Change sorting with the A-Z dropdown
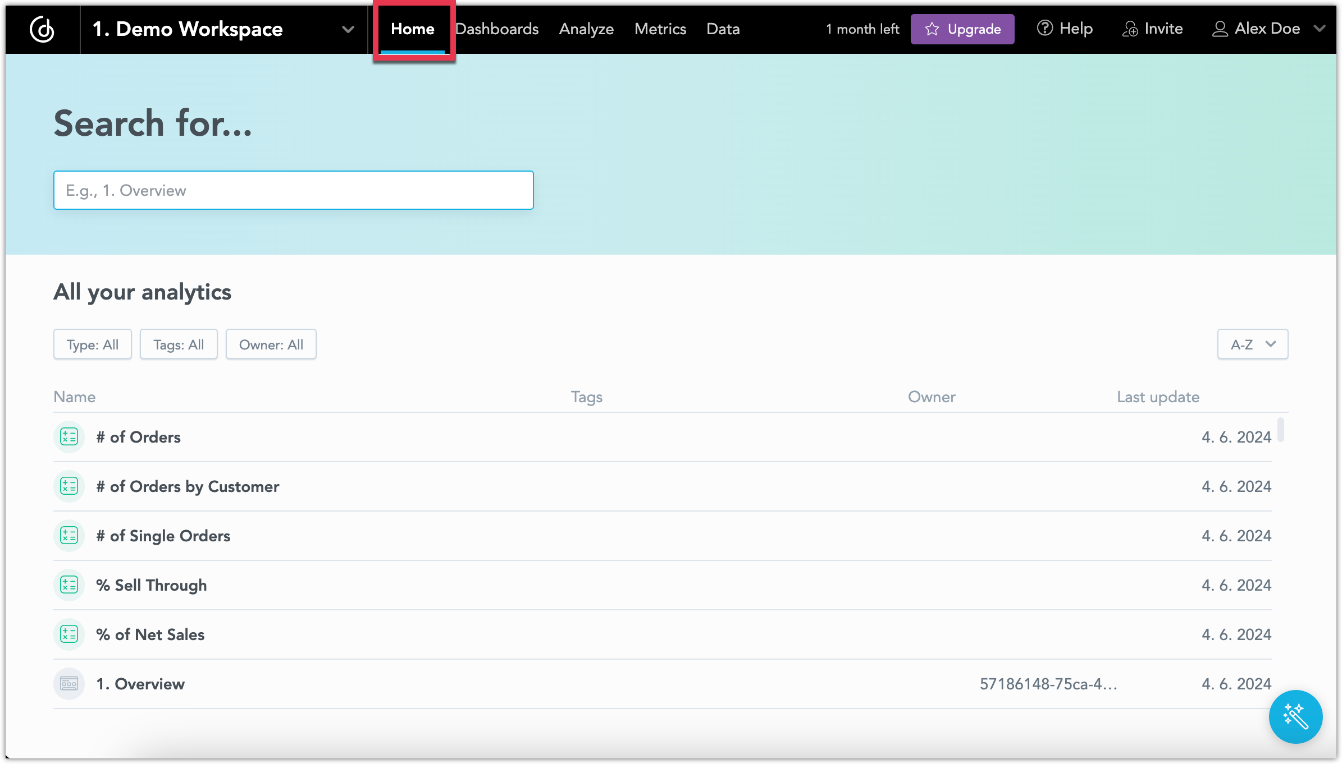 (1252, 344)
